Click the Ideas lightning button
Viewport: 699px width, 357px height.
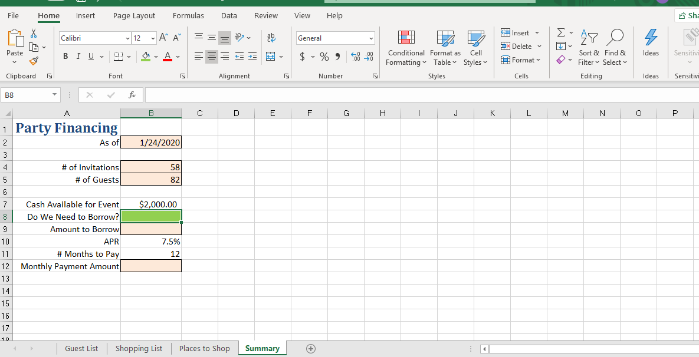[x=651, y=43]
